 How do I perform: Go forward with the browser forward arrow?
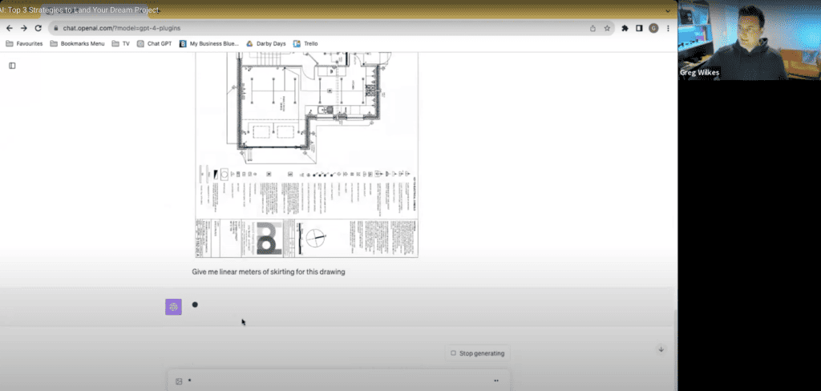[23, 28]
